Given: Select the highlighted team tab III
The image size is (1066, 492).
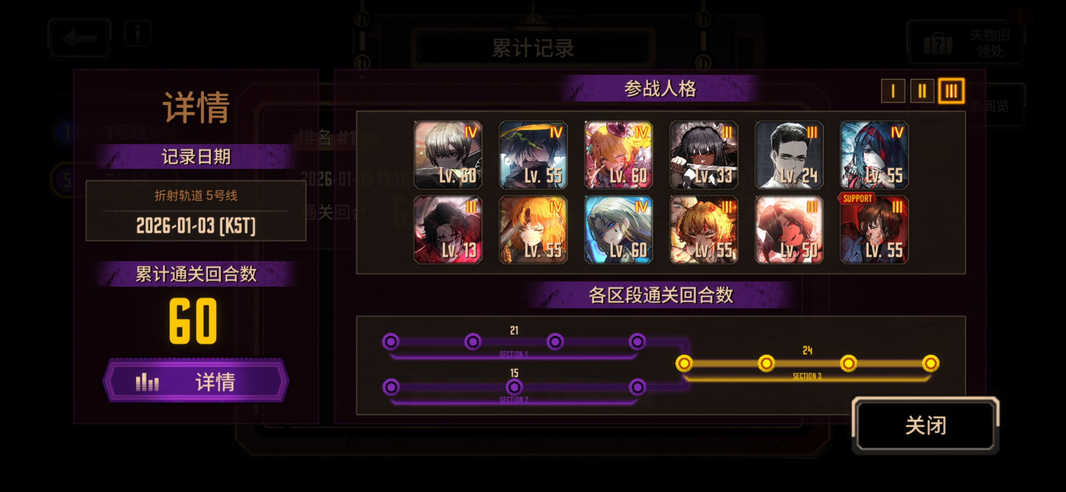Looking at the screenshot, I should coord(951,91).
